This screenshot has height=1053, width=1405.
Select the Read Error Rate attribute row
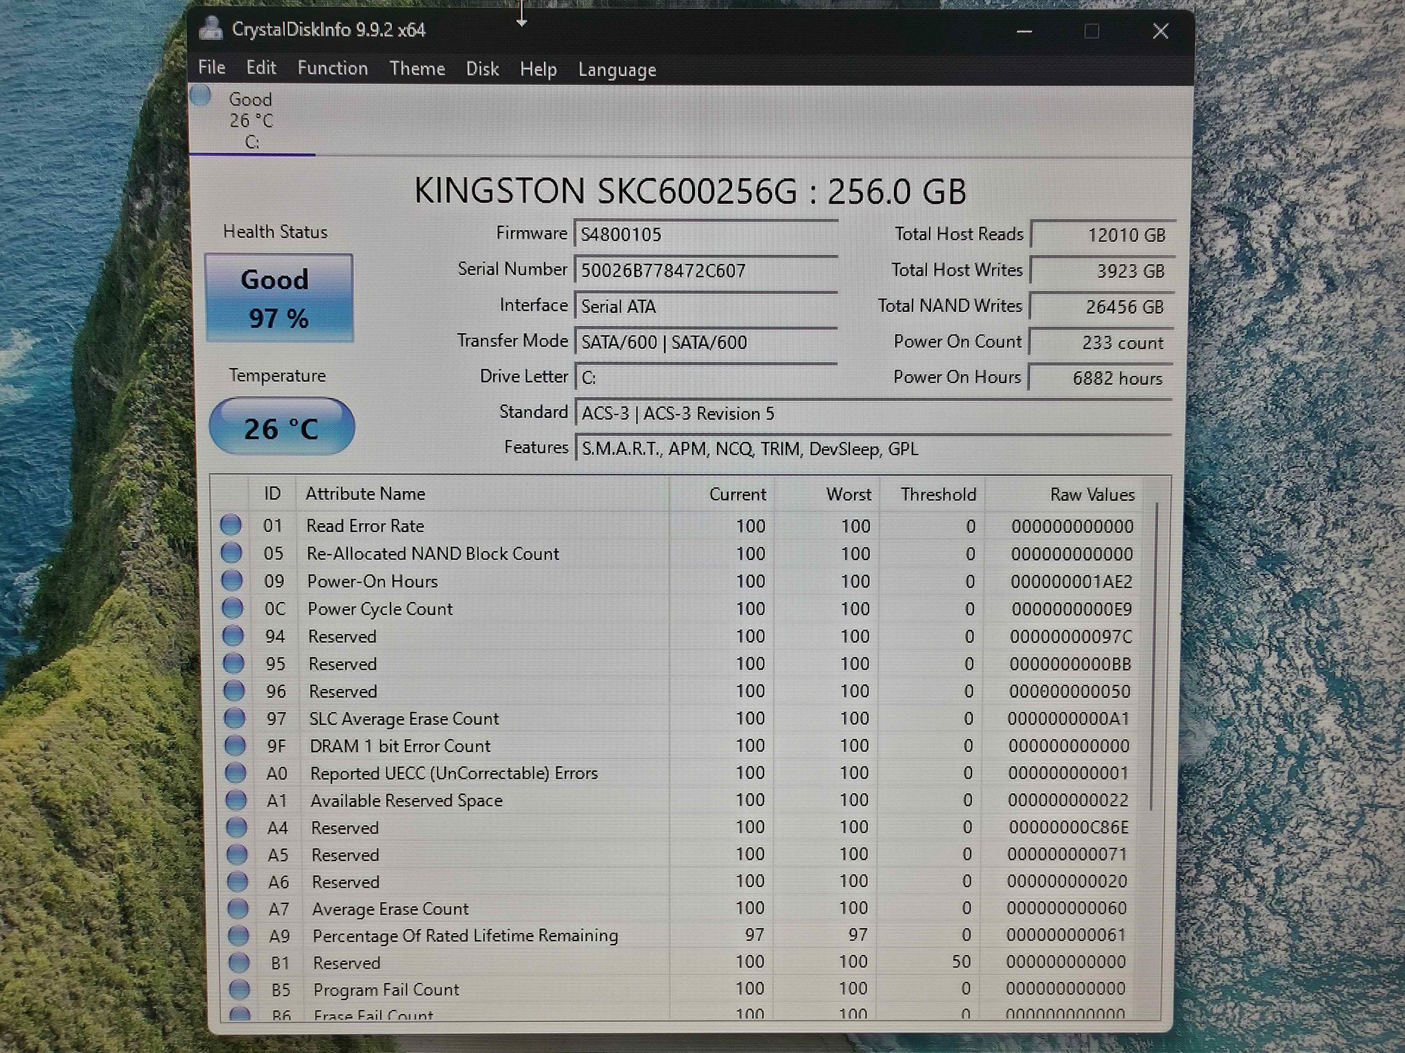click(679, 526)
